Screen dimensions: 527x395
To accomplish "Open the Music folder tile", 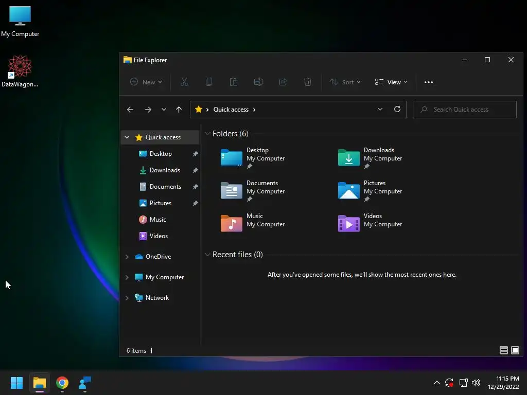I will pyautogui.click(x=253, y=223).
